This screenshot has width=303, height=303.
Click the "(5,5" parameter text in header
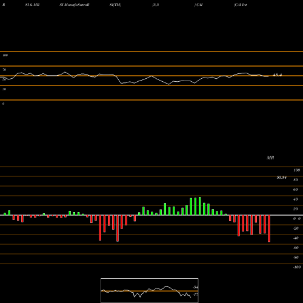tap(156, 5)
